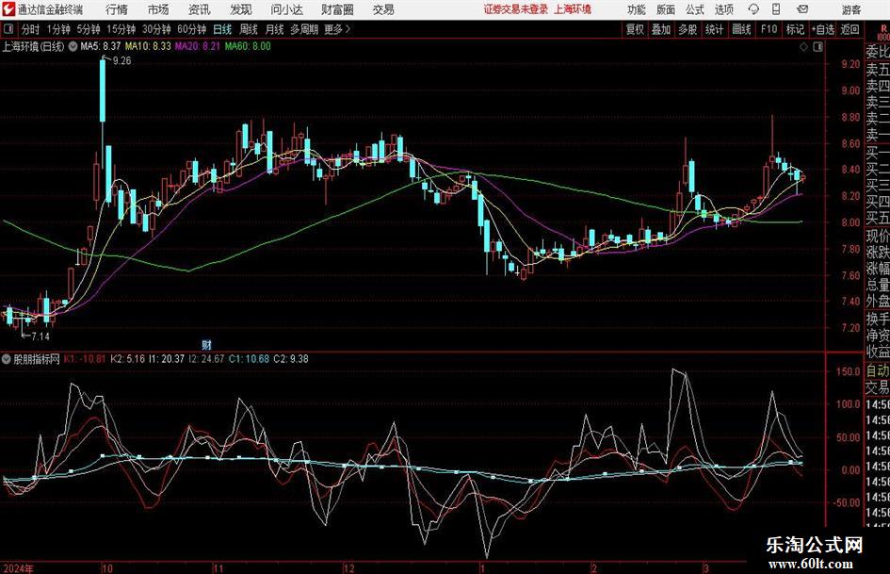The image size is (890, 574).
Task: Switch to 5分钟 period
Action: (x=89, y=29)
